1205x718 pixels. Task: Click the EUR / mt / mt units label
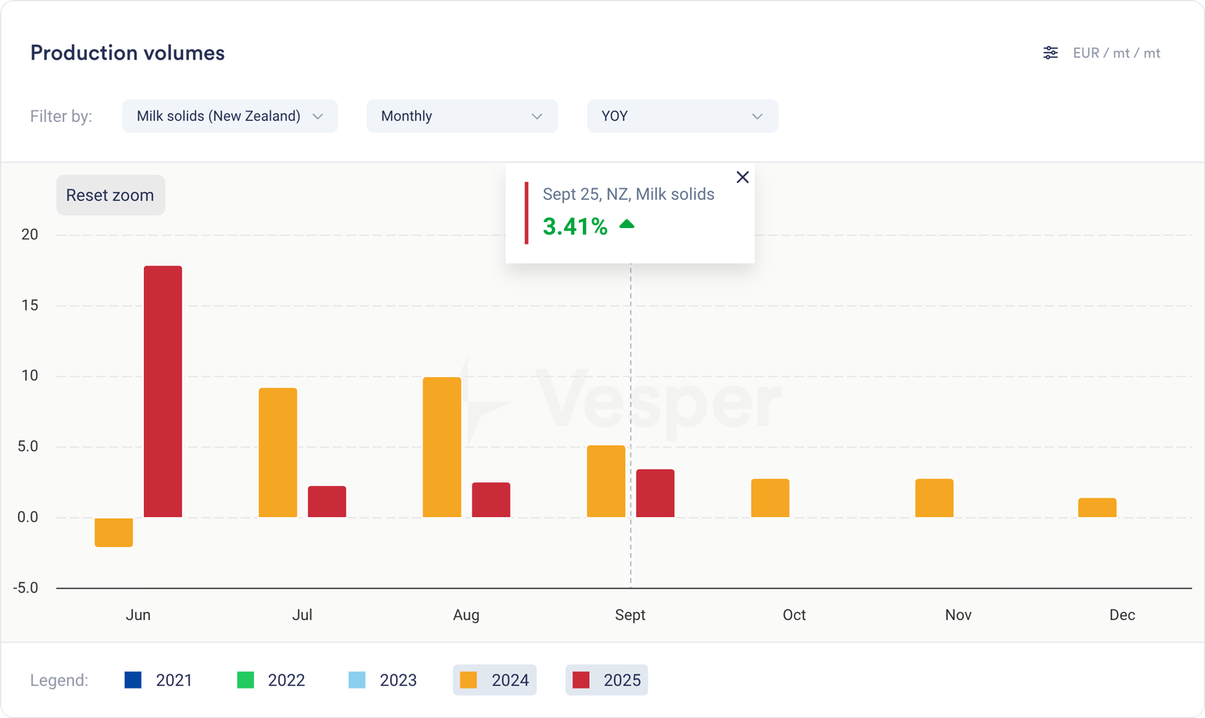click(x=1116, y=53)
